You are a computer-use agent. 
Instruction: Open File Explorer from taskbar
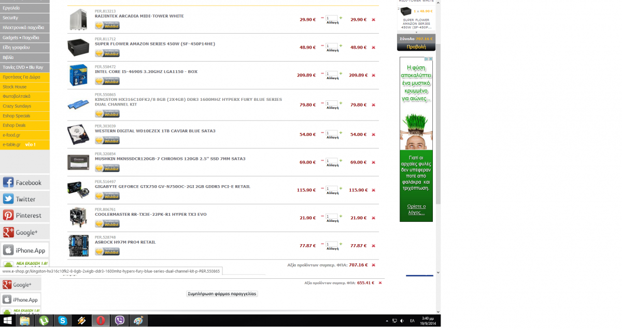point(25,321)
